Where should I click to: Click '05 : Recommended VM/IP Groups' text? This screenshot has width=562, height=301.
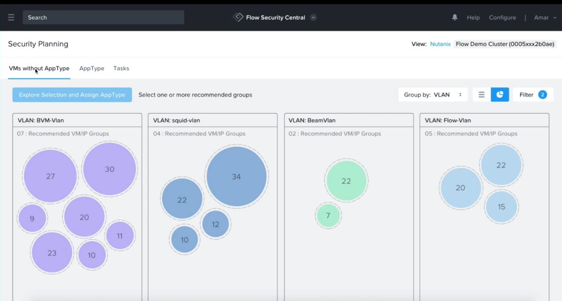click(x=471, y=134)
